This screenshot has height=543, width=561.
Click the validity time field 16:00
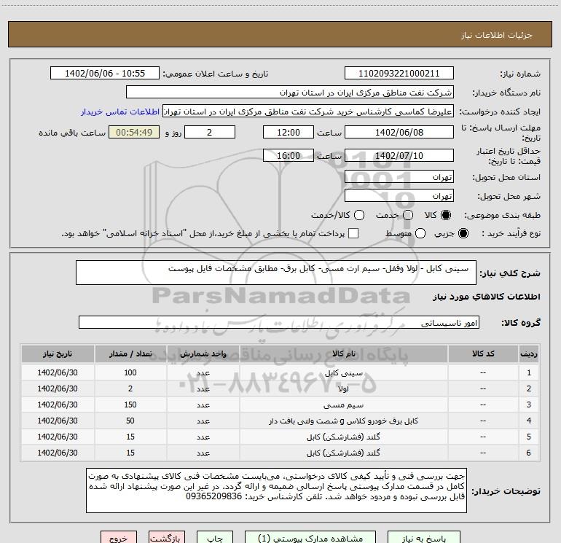pos(289,155)
